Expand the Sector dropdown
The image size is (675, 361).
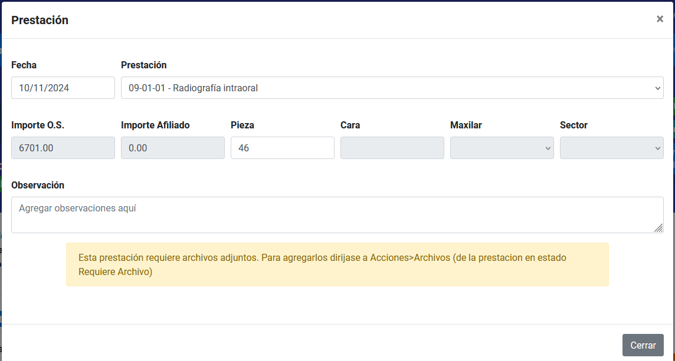[x=611, y=148]
